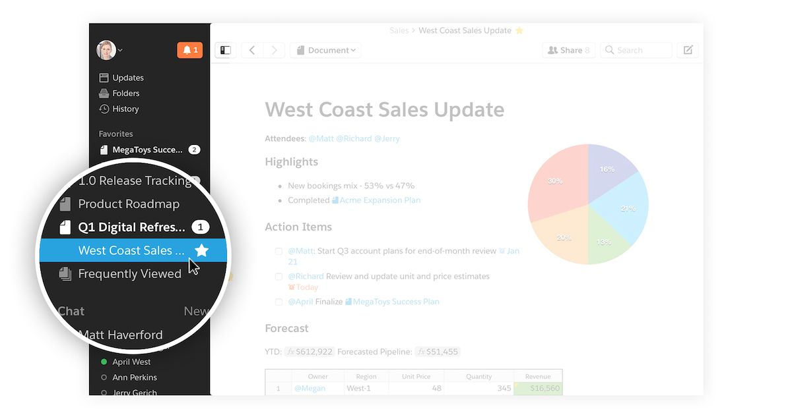Toggle the sidebar panel icon
Image resolution: width=792 pixels, height=415 pixels.
[x=226, y=50]
